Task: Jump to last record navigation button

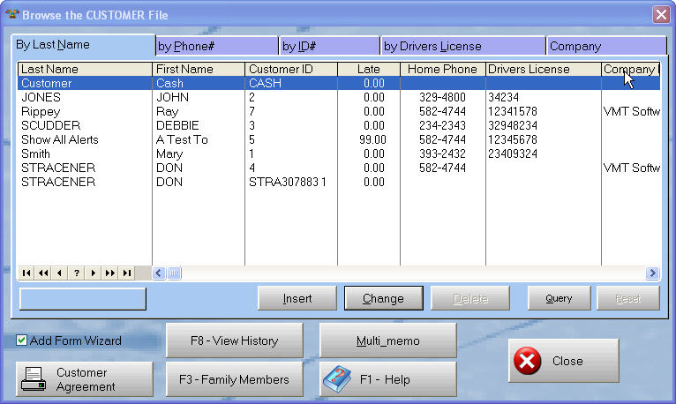Action: click(127, 273)
